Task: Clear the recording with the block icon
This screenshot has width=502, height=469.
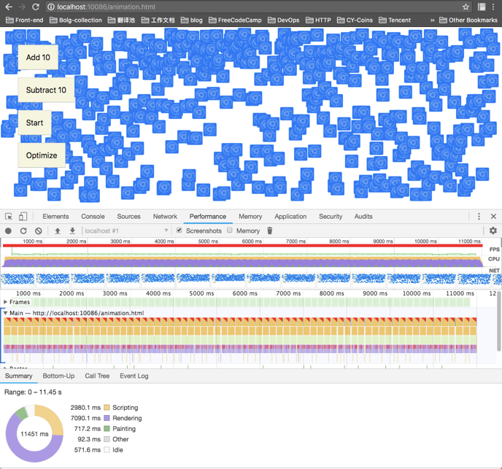Action: [39, 230]
